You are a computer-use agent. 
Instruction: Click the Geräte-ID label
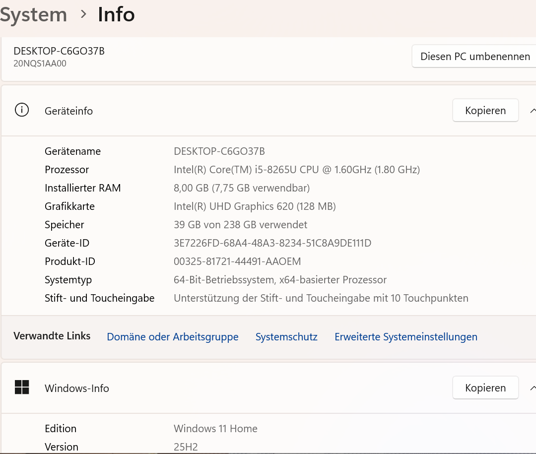67,243
